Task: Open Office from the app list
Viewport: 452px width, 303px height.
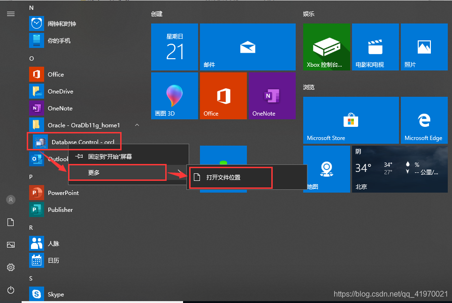Action: click(56, 74)
